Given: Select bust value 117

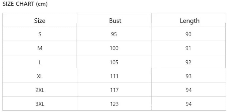Looking at the screenshot, I should (x=114, y=90).
